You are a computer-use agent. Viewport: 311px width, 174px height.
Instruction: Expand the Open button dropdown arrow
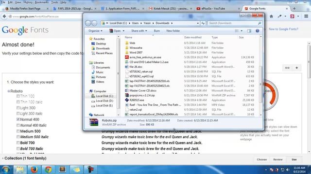[123, 31]
